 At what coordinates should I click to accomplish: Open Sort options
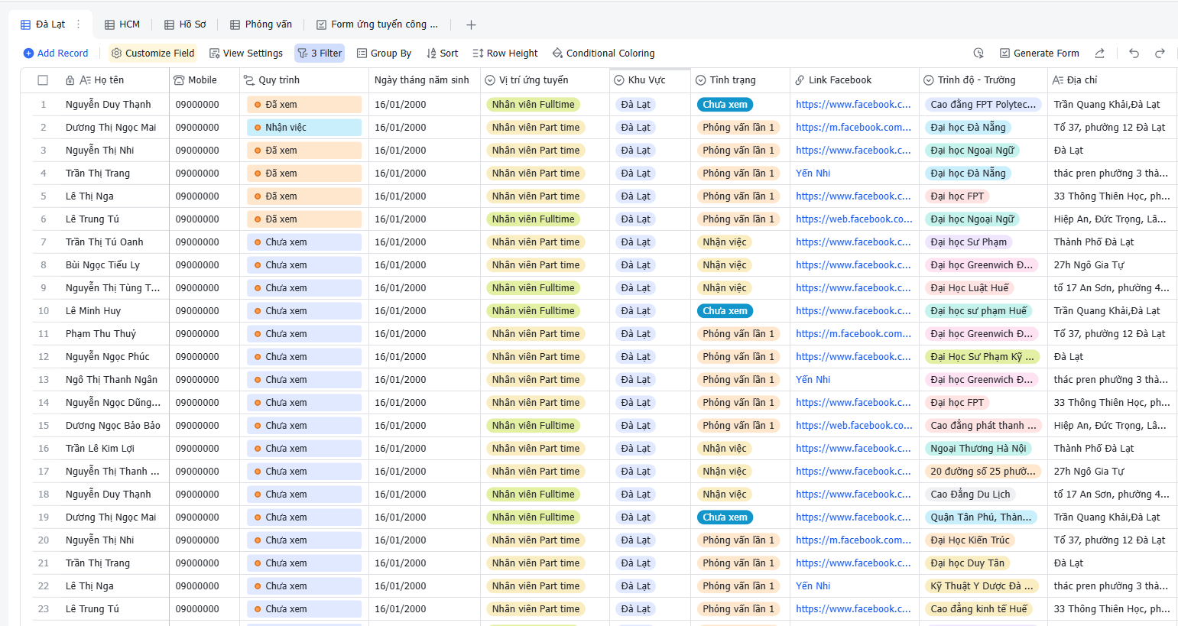(443, 54)
